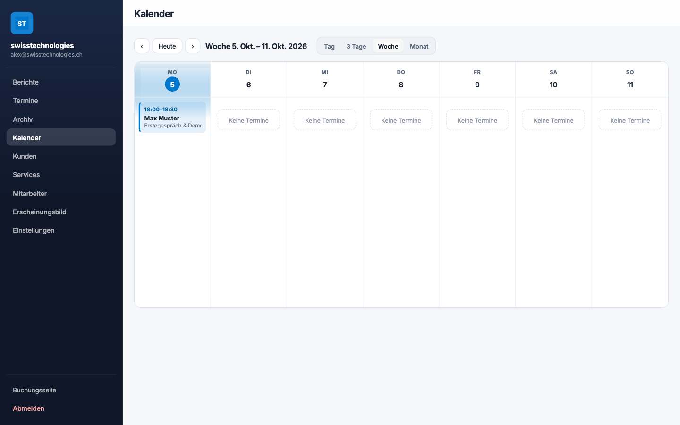Click the week range title text
This screenshot has width=680, height=425.
(x=256, y=46)
